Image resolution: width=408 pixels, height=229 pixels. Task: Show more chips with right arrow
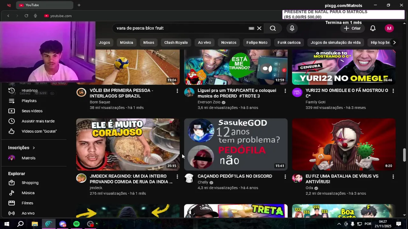pos(394,42)
